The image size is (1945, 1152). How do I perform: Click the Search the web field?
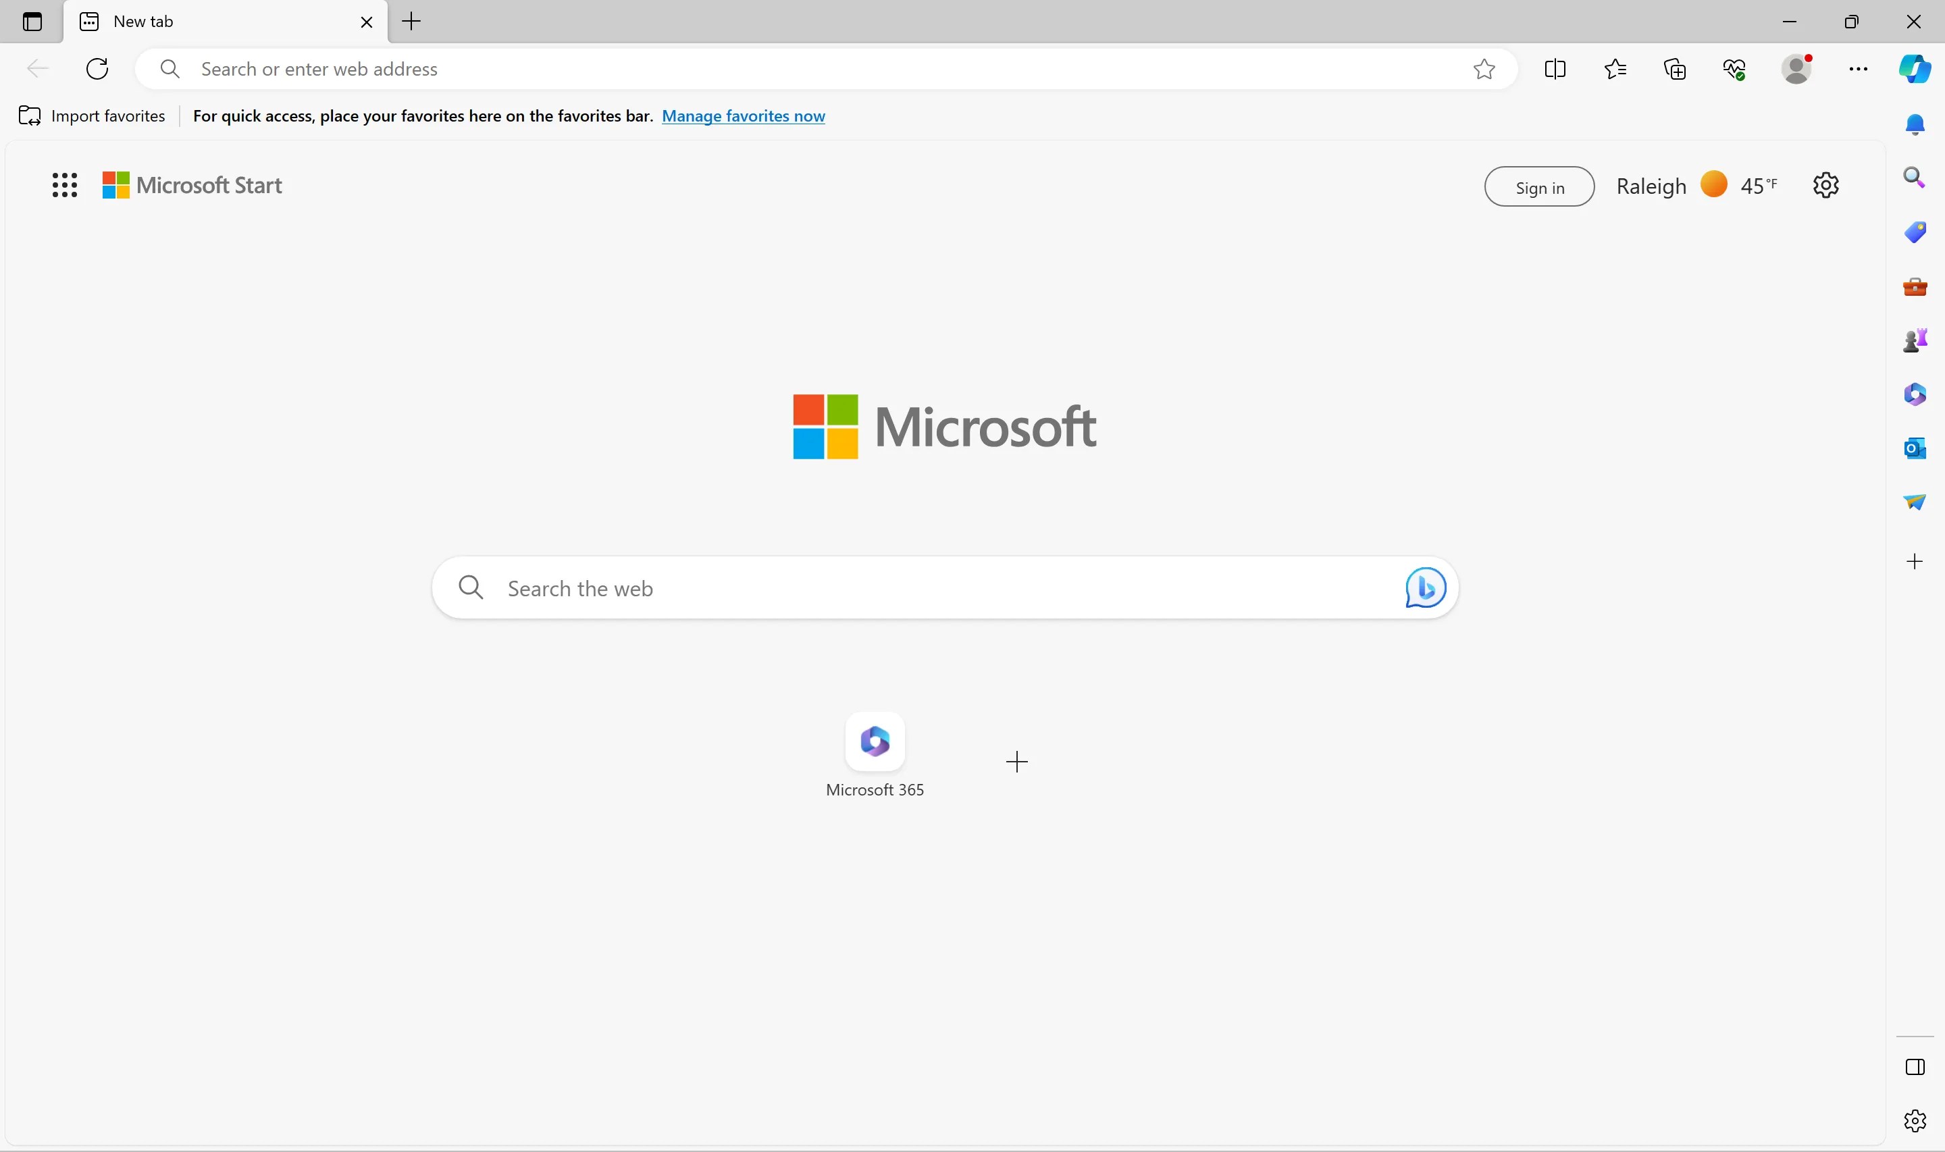931,588
